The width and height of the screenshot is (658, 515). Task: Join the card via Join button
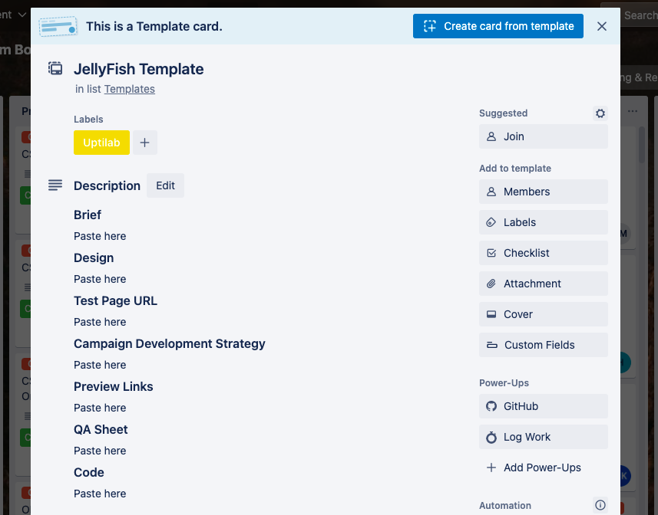click(543, 136)
